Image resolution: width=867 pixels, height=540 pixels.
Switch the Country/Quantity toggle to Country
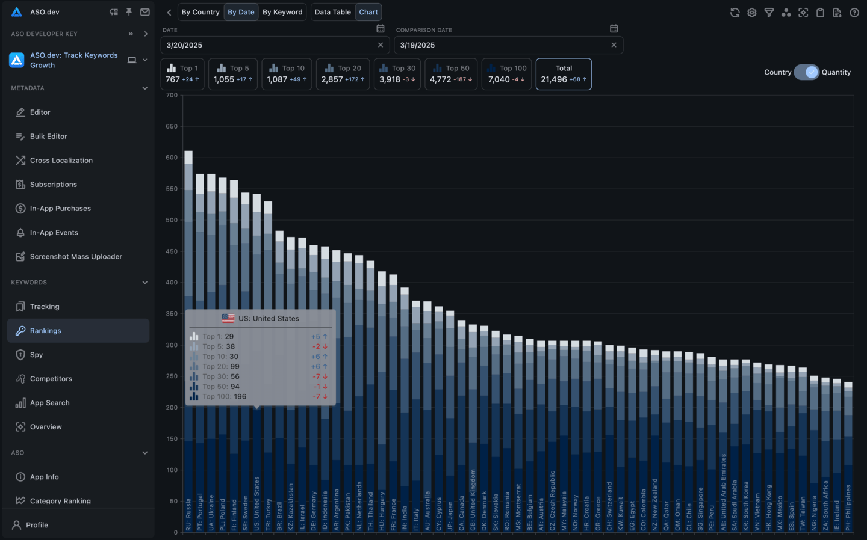[807, 72]
